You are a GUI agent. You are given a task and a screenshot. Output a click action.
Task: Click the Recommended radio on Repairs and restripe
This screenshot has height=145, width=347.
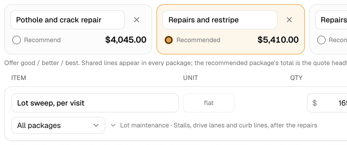tap(169, 40)
